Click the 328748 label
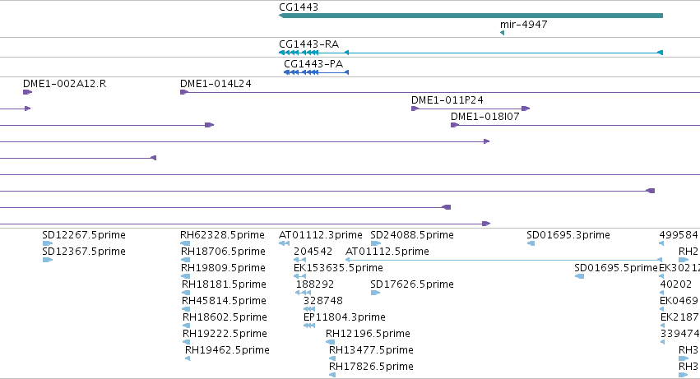 (322, 301)
